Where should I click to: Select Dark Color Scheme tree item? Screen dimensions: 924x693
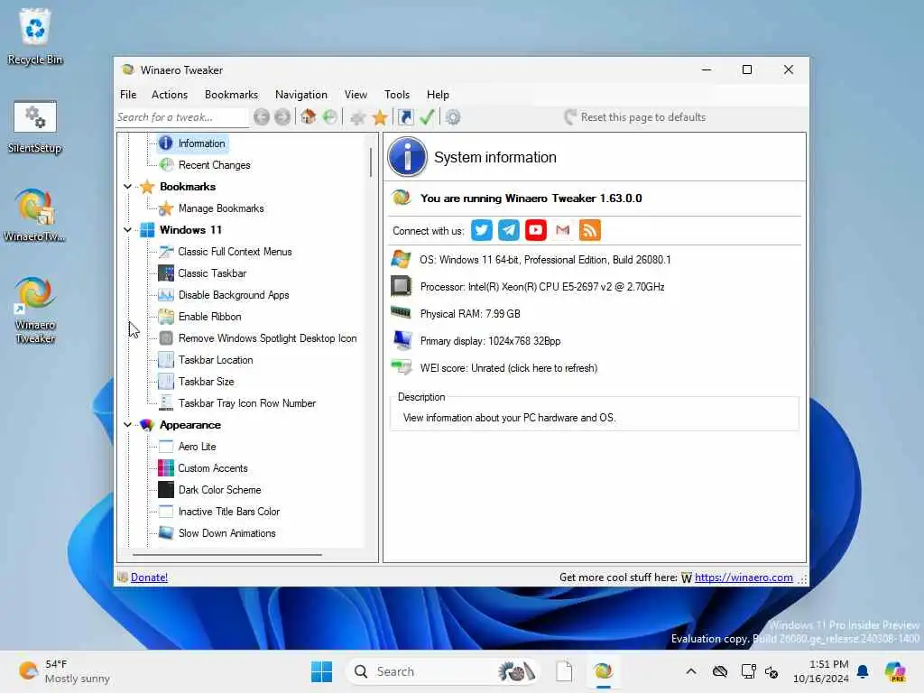point(219,490)
